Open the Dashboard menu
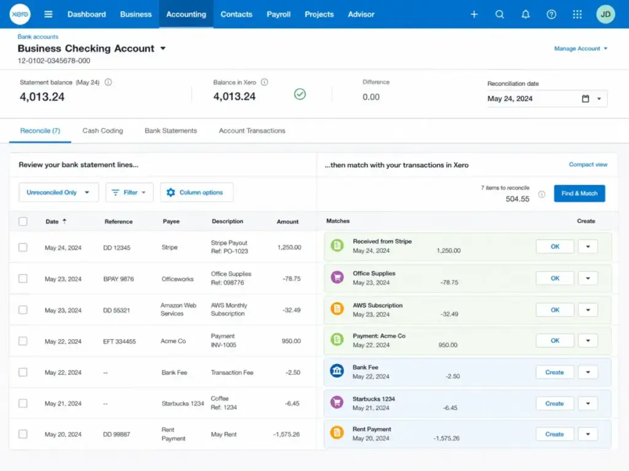The image size is (629, 471). 87,15
